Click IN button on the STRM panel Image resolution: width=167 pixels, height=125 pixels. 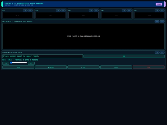pos(58,10)
